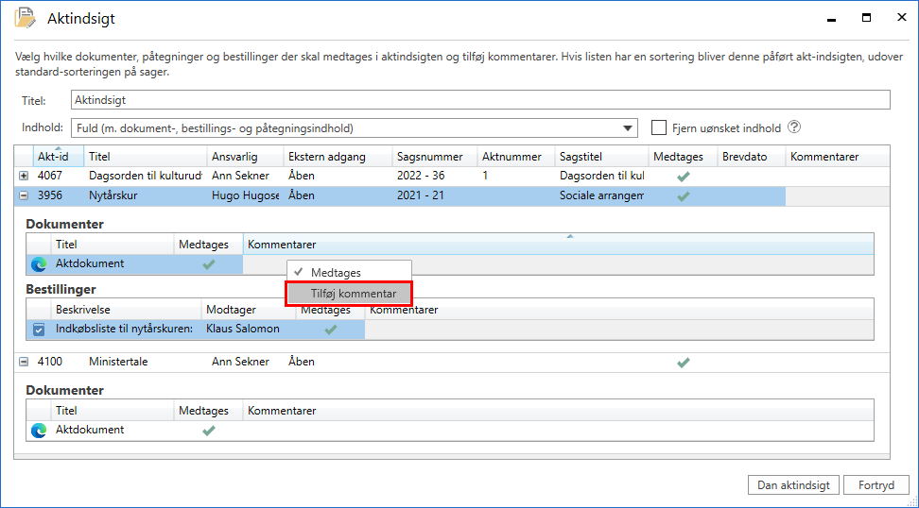Choose Tilføj kommentar from the context menu
Viewport: 919px width, 508px height.
coord(353,294)
